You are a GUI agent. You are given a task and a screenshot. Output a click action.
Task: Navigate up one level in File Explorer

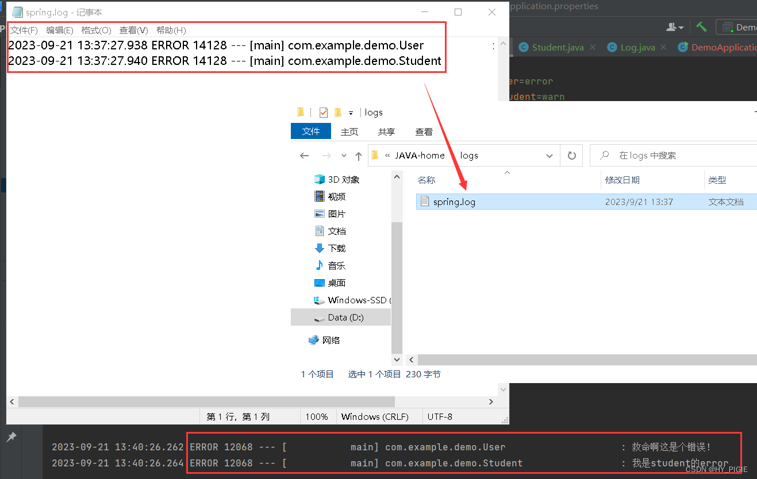pyautogui.click(x=358, y=155)
